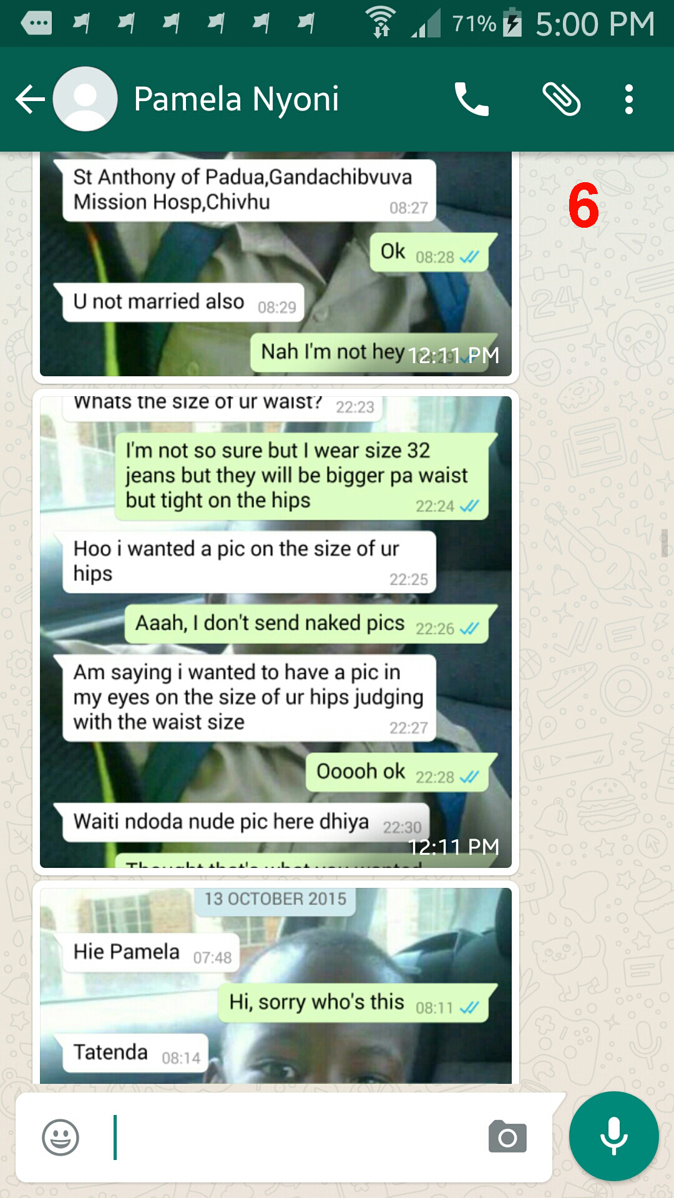Tap the back arrow in the header
674x1198 pixels.
pos(30,99)
